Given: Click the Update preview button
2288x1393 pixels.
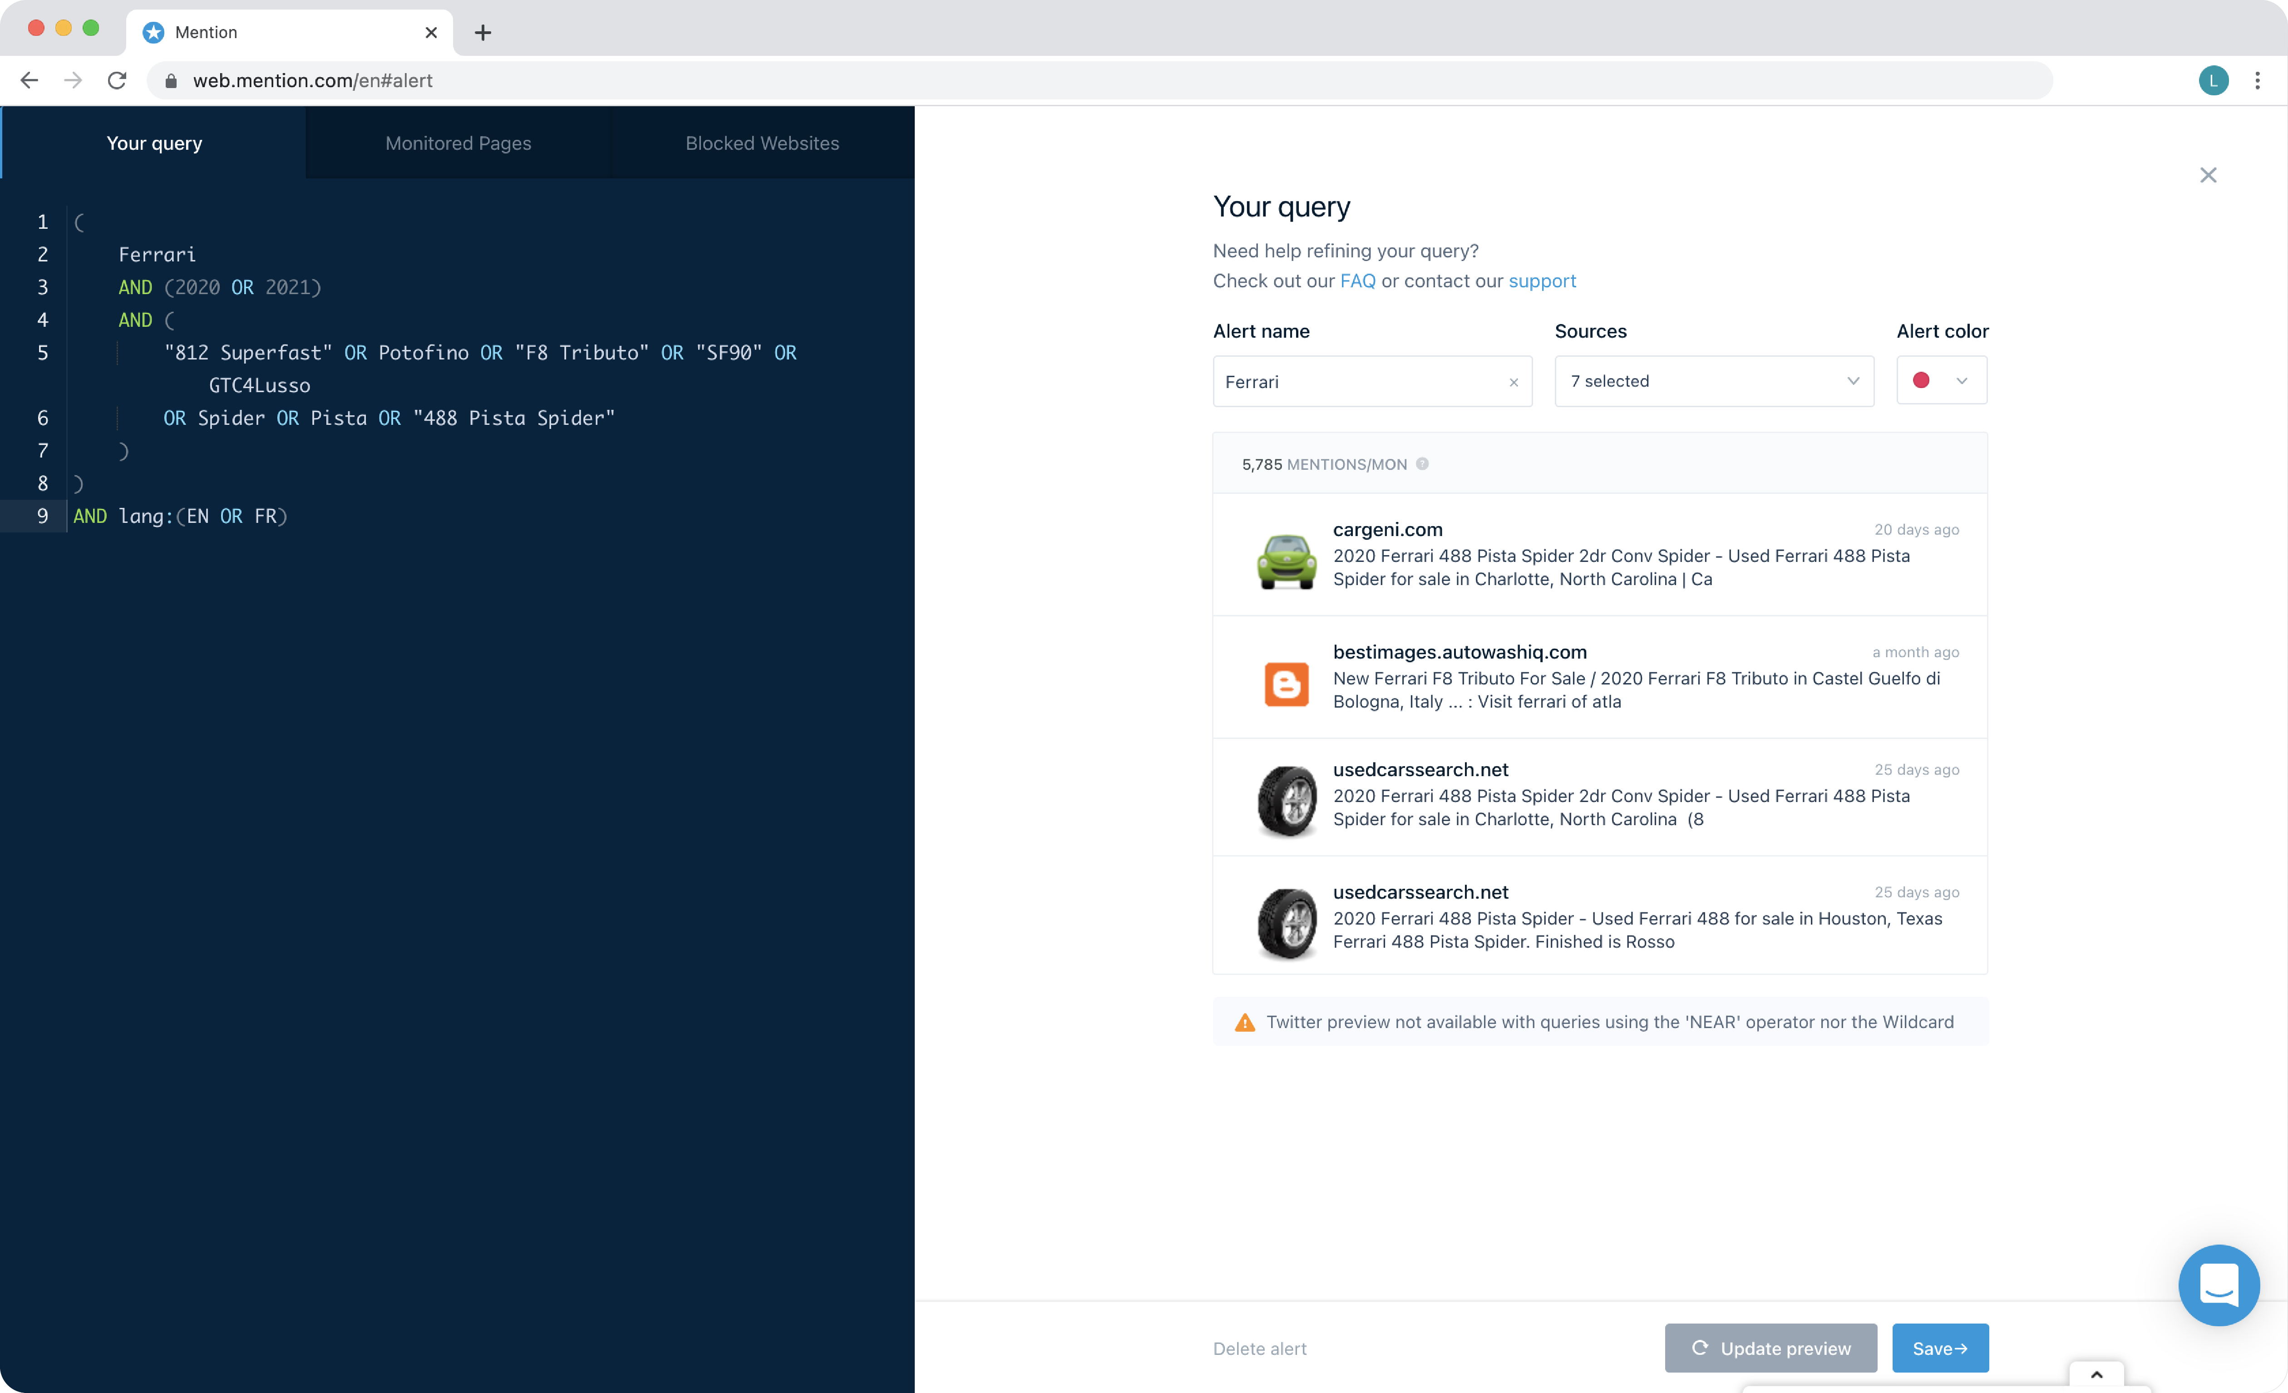Looking at the screenshot, I should 1770,1349.
